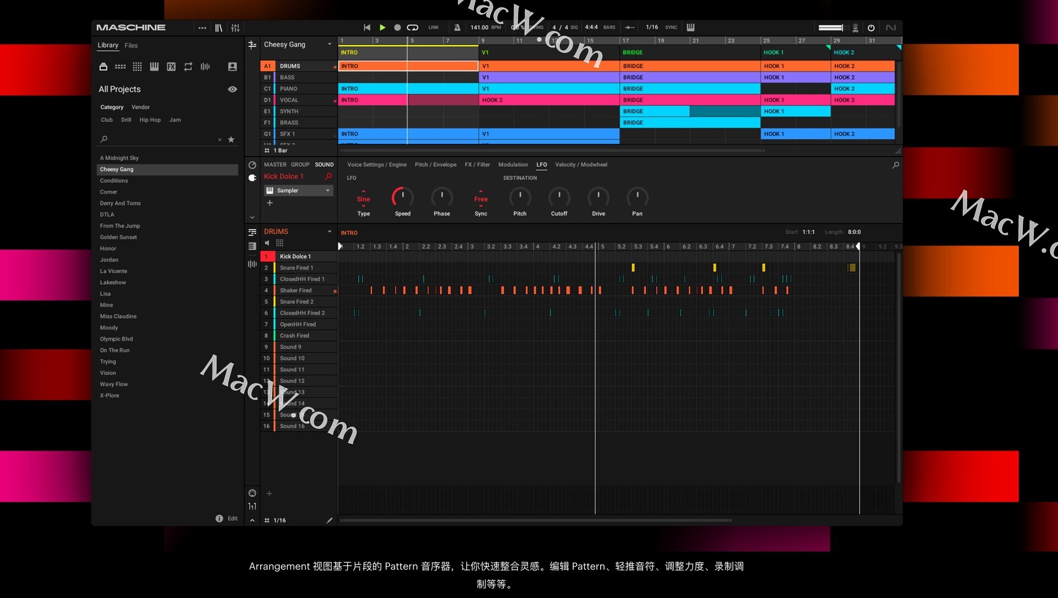Open the LFO Sync Free selector

pyautogui.click(x=481, y=200)
